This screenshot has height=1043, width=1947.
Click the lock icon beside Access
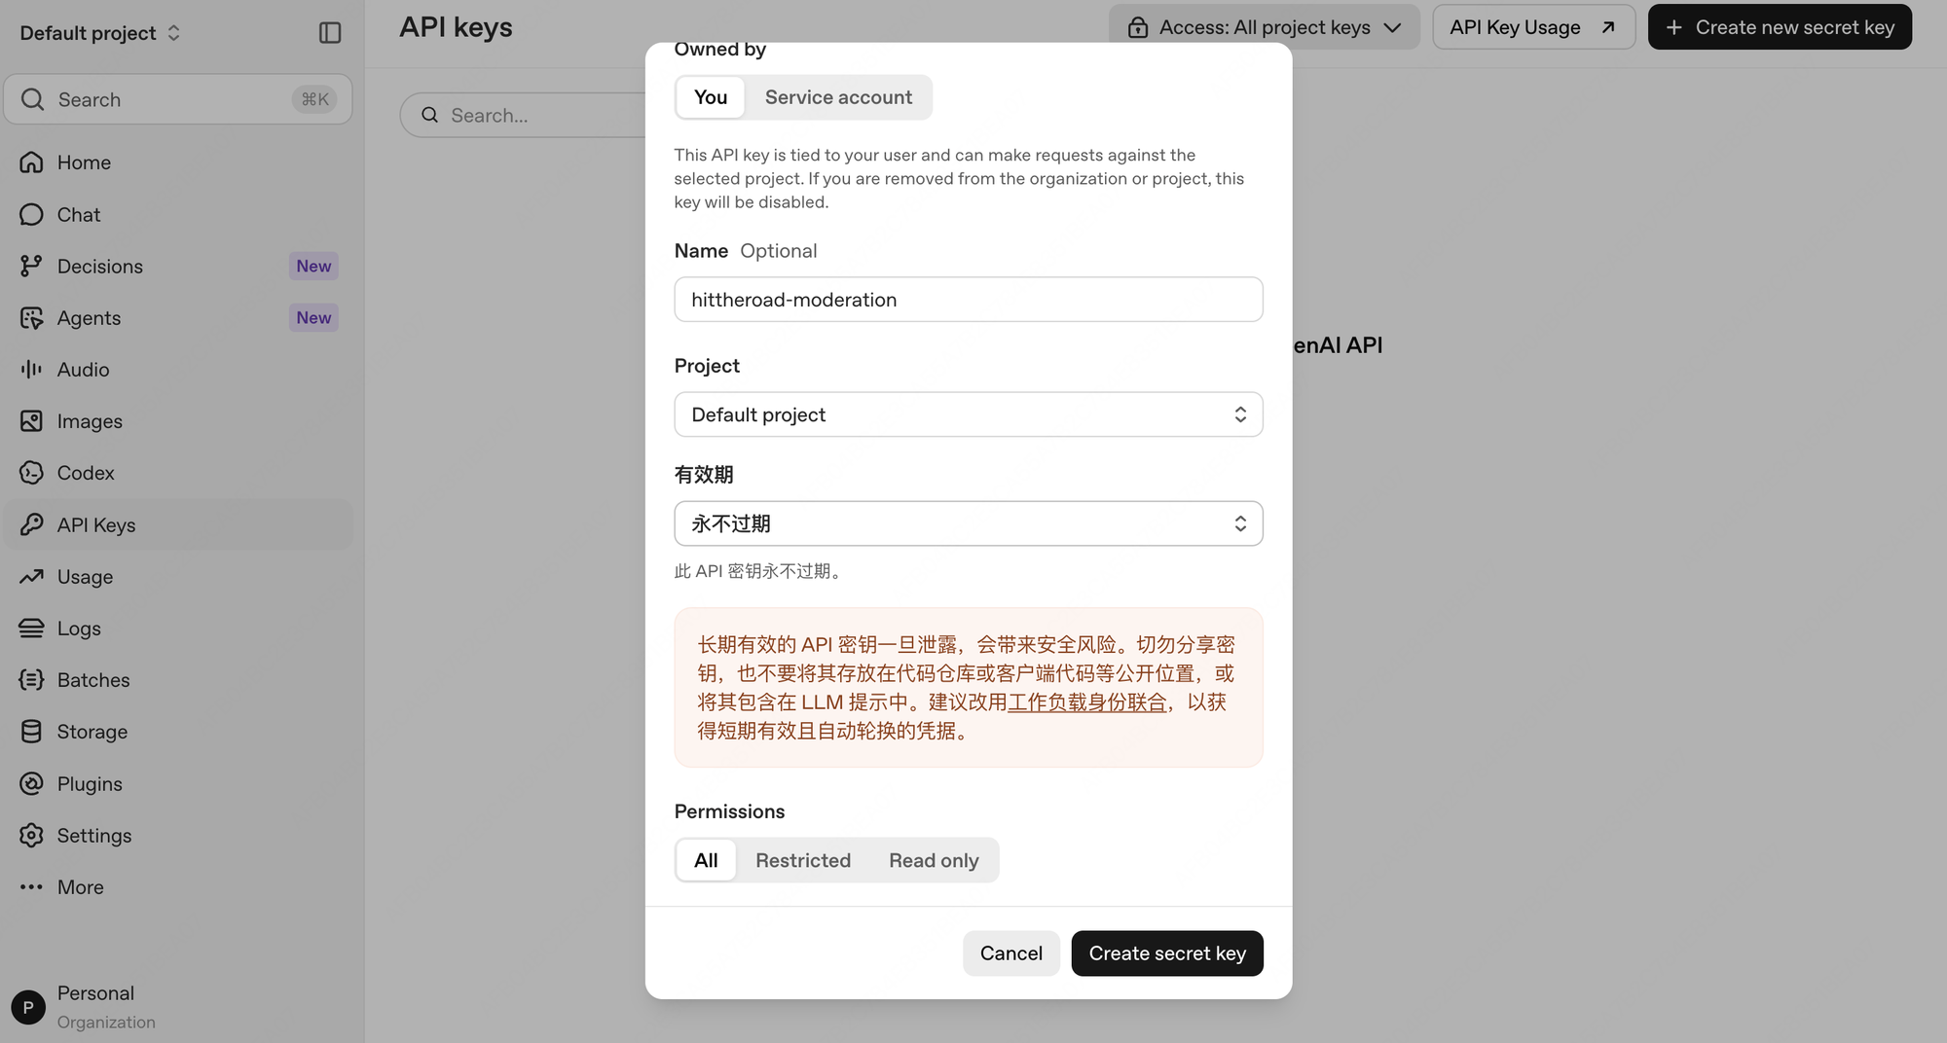click(1137, 27)
